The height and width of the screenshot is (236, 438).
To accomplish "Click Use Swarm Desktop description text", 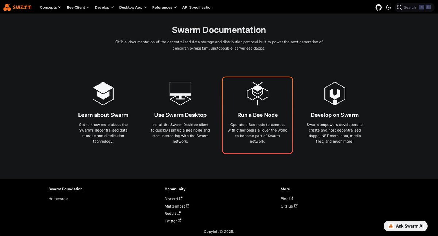I will 180,133.
